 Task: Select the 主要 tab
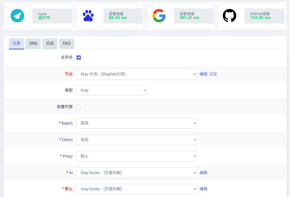coord(17,44)
